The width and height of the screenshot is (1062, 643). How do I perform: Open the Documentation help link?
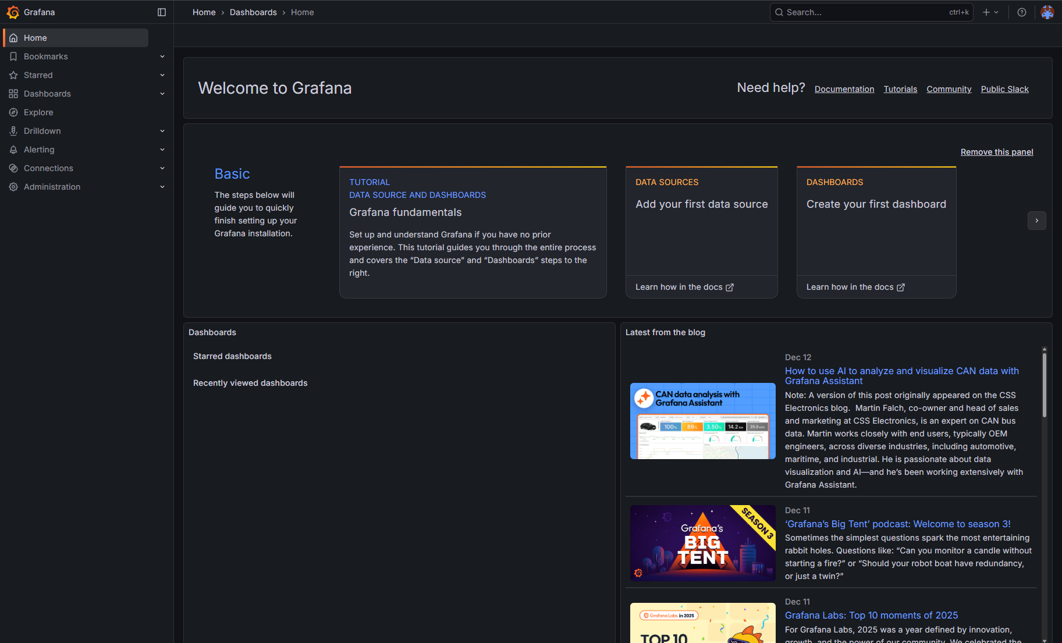[844, 89]
